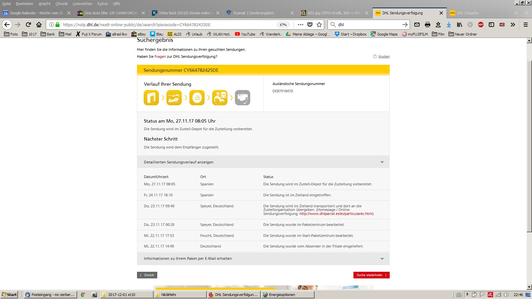Open the Foto bookmarks folder

11,34
